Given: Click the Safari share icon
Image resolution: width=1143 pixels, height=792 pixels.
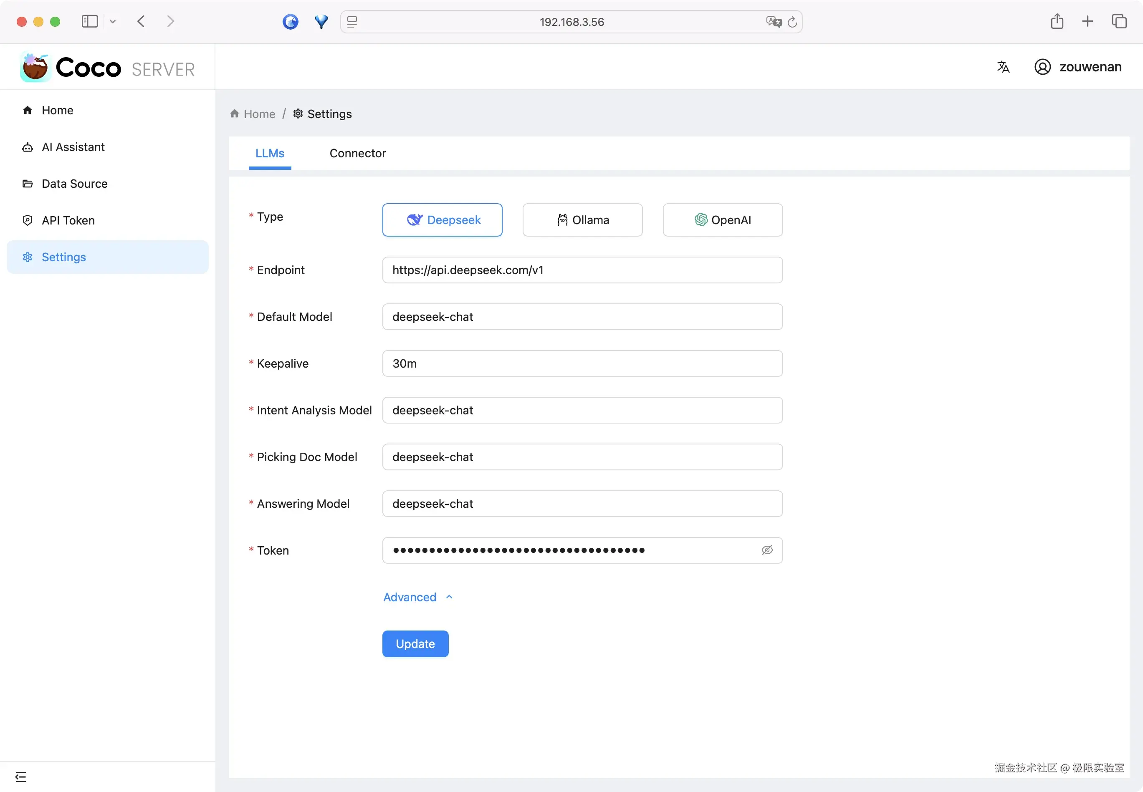Looking at the screenshot, I should click(x=1057, y=21).
